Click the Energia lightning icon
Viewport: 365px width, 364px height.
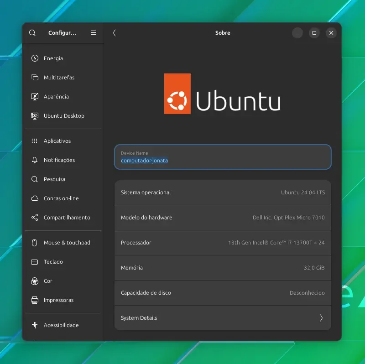(x=35, y=58)
